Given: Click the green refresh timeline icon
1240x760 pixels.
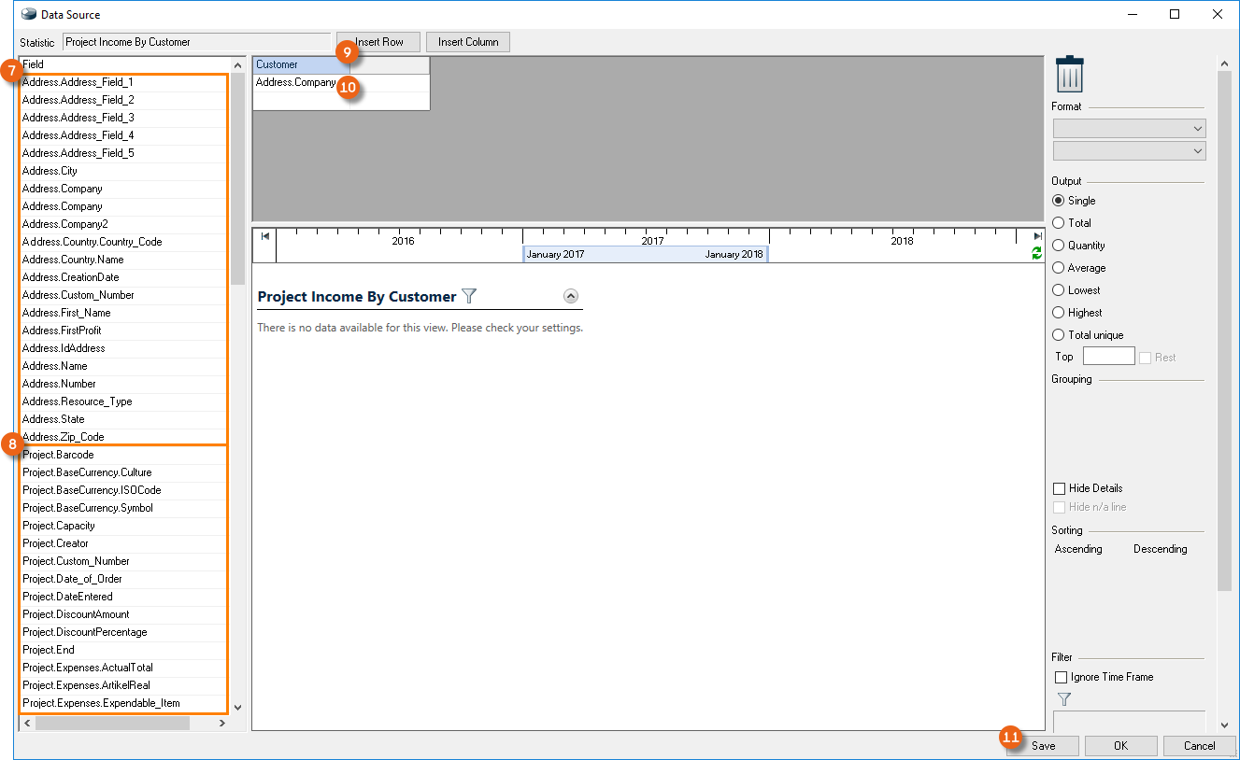Looking at the screenshot, I should pos(1036,253).
